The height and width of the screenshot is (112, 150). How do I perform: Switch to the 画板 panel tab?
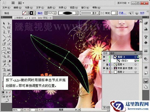click(112, 53)
